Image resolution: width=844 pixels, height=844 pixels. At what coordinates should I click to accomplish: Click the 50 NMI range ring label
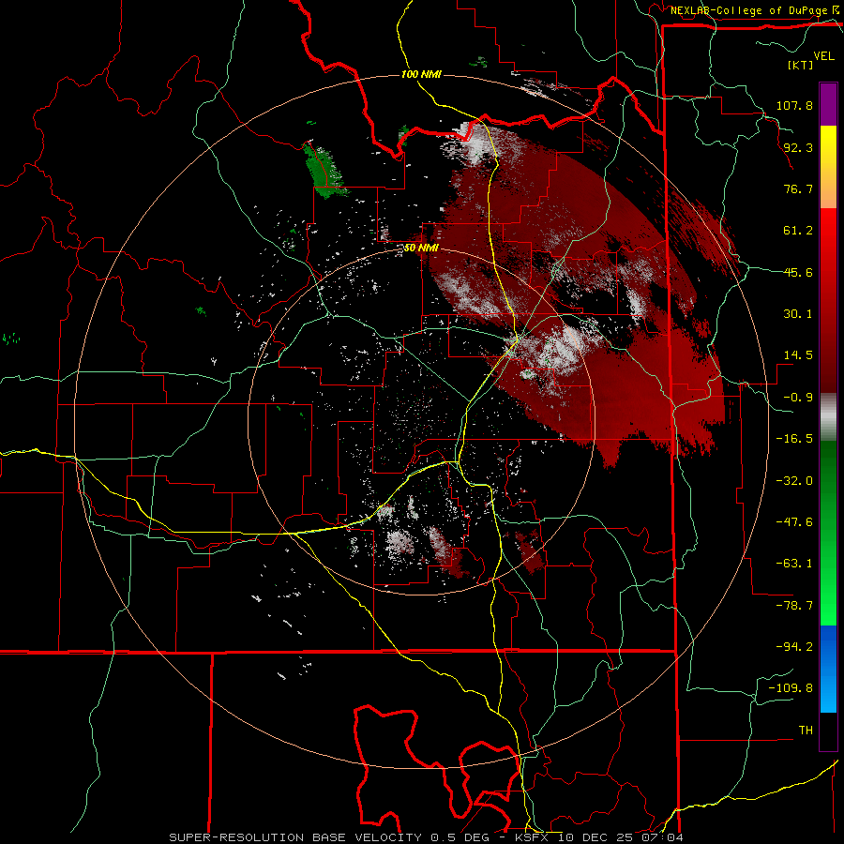pos(421,249)
